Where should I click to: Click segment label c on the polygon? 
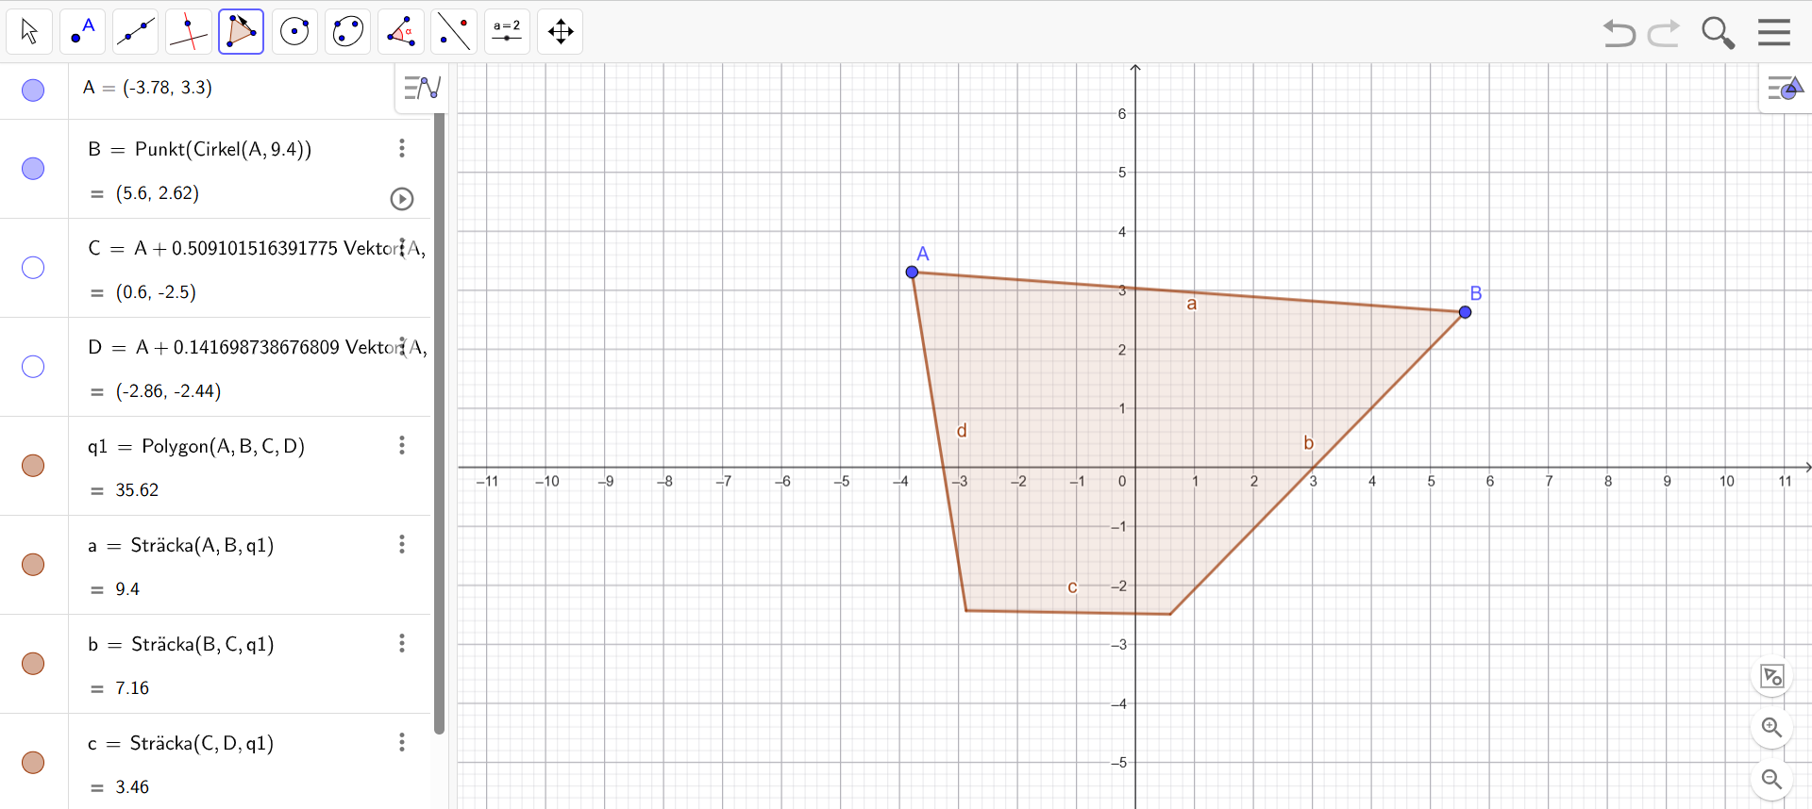(1072, 586)
